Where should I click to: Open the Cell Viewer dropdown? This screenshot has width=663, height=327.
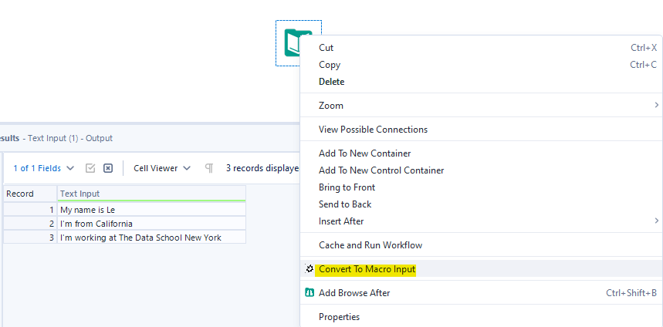[162, 168]
